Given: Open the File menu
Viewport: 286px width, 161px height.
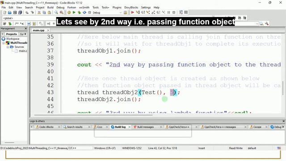Looking at the screenshot, I should pyautogui.click(x=4, y=7).
